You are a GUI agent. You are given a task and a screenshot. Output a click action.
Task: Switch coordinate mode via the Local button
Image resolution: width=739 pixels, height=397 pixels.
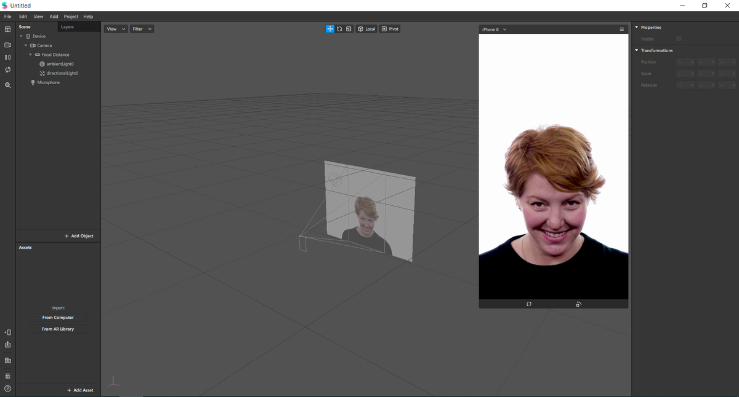[x=366, y=28]
